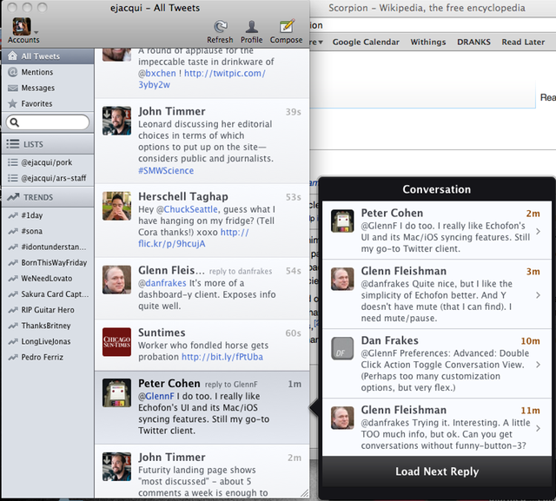Screen dimensions: 556x501
Task: Click the magnifier icon in search field
Action: point(14,122)
